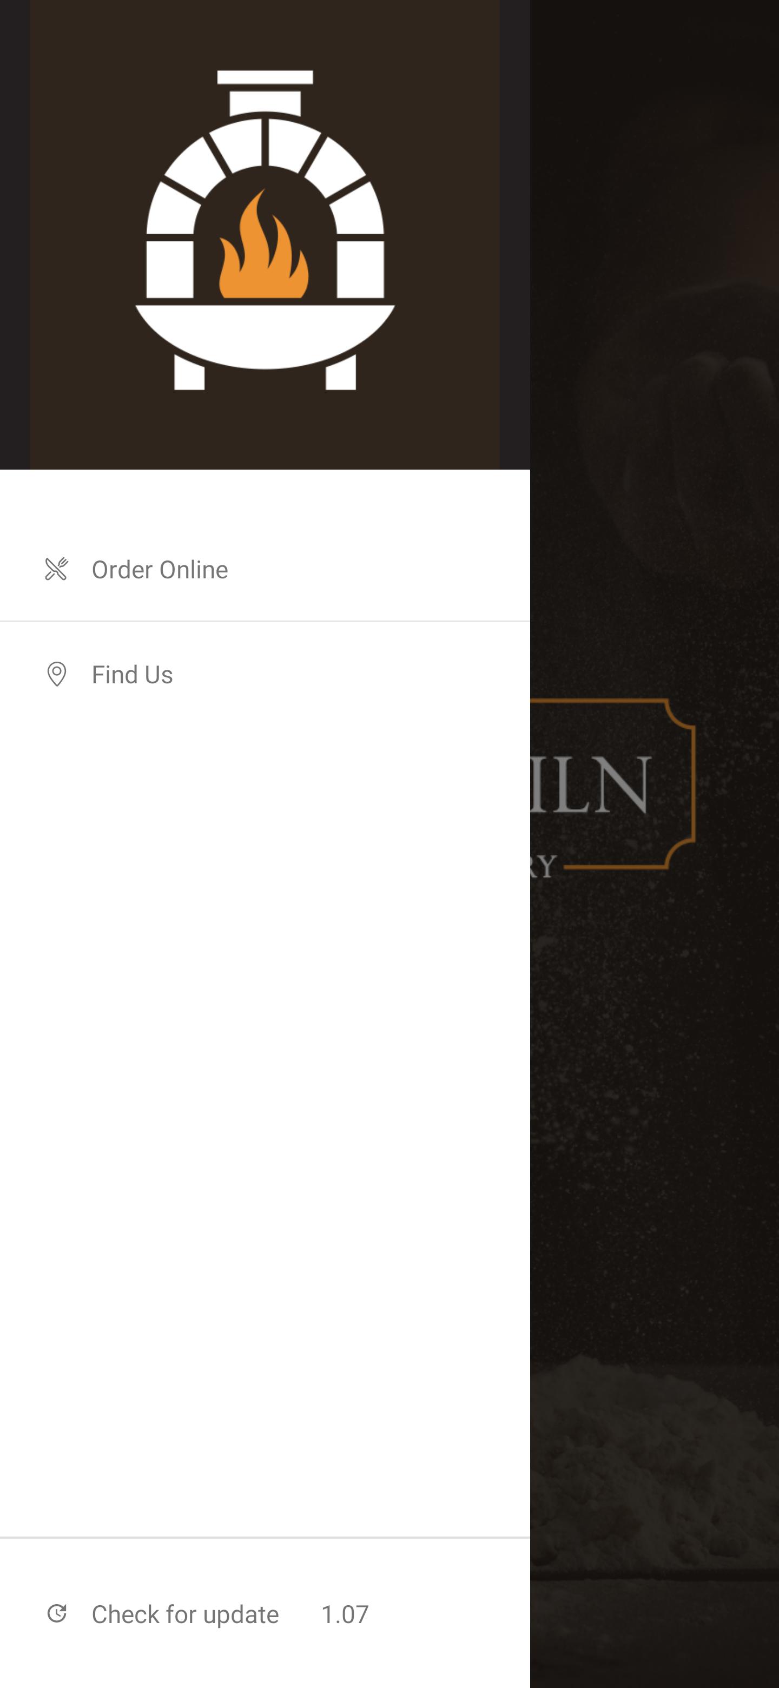Image resolution: width=779 pixels, height=1688 pixels.
Task: Tap the dark brown drawer header banner
Action: (x=265, y=235)
